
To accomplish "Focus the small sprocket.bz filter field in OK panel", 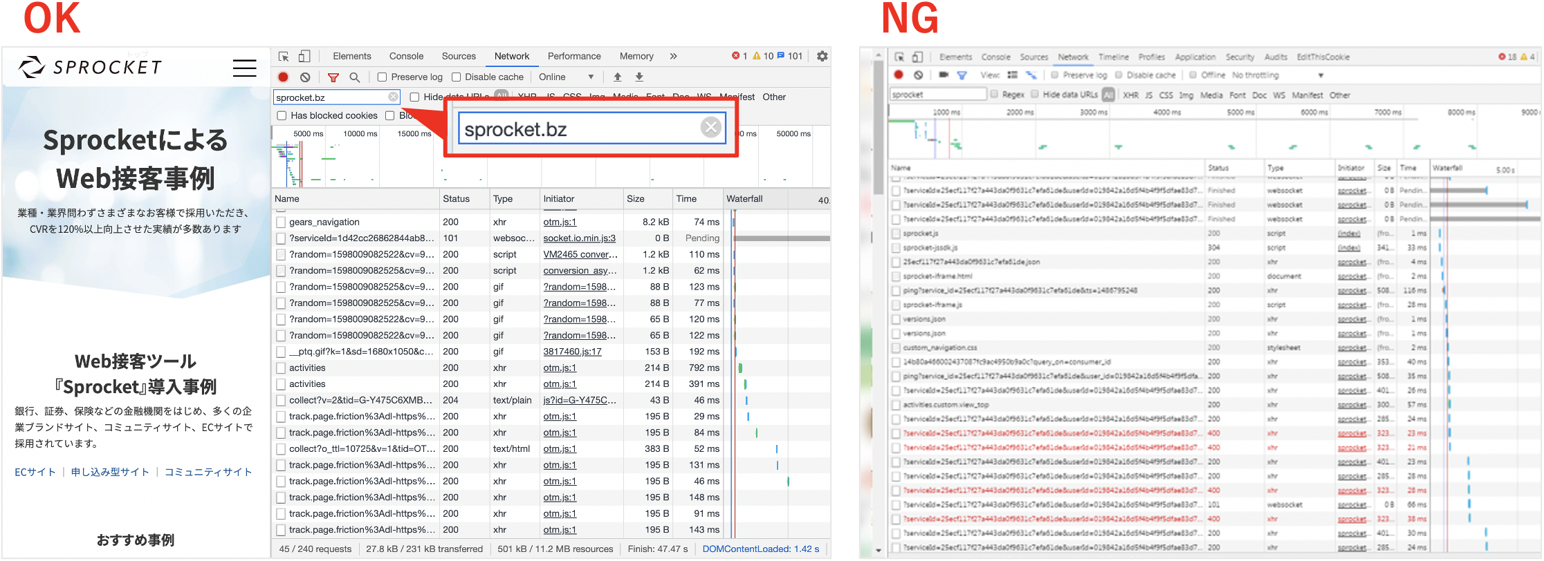I will click(x=337, y=97).
